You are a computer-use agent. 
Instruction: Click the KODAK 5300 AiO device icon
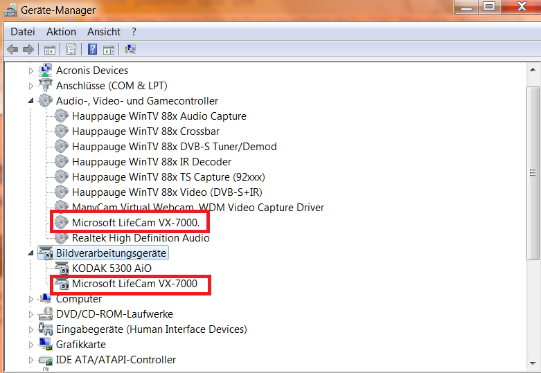tap(62, 269)
